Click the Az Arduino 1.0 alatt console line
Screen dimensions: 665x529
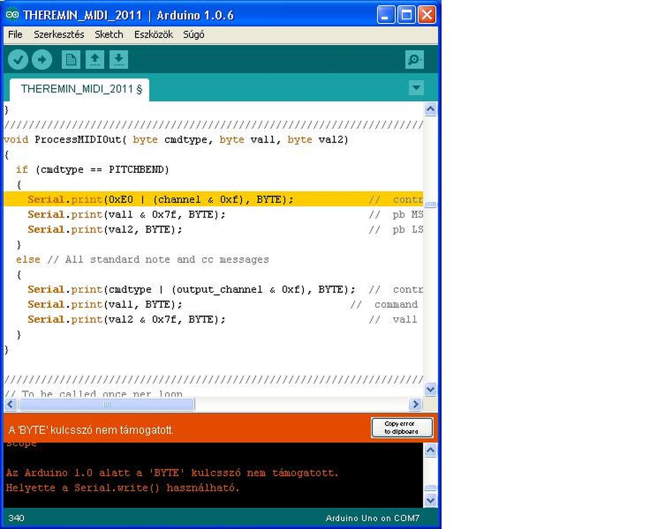click(x=172, y=473)
